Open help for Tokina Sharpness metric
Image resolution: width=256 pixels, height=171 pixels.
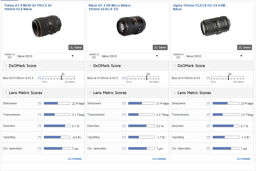[x=39, y=103]
